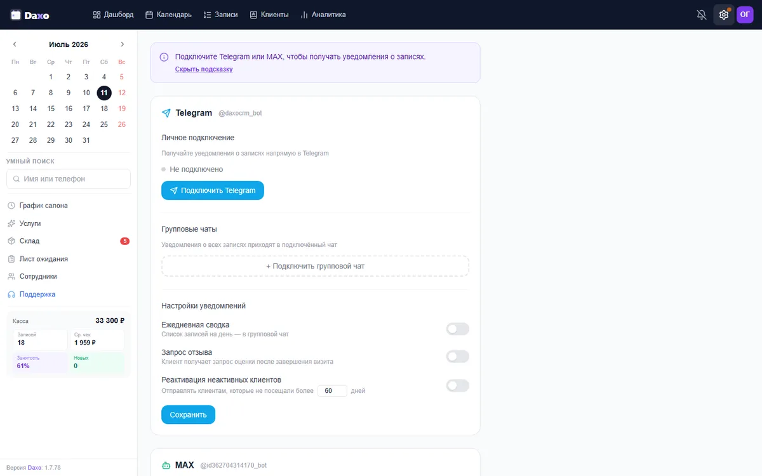Enable the Ежедневная сводка toggle
762x476 pixels.
[457, 329]
